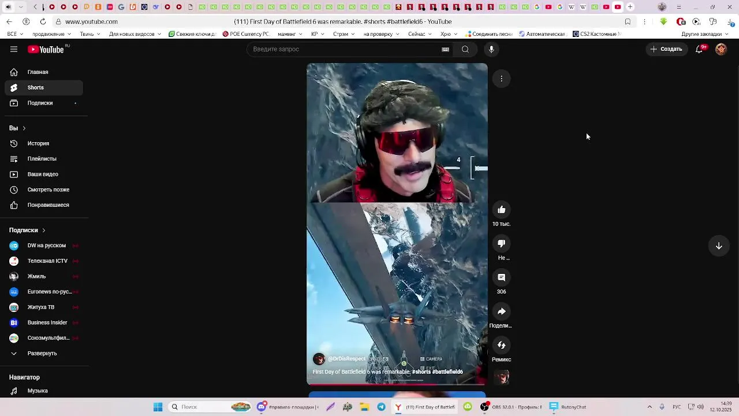
Task: Open Житуха ТВ channel
Action: pos(44,307)
